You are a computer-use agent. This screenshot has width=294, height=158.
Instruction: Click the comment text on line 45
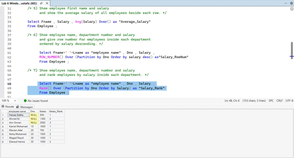(x=81, y=70)
